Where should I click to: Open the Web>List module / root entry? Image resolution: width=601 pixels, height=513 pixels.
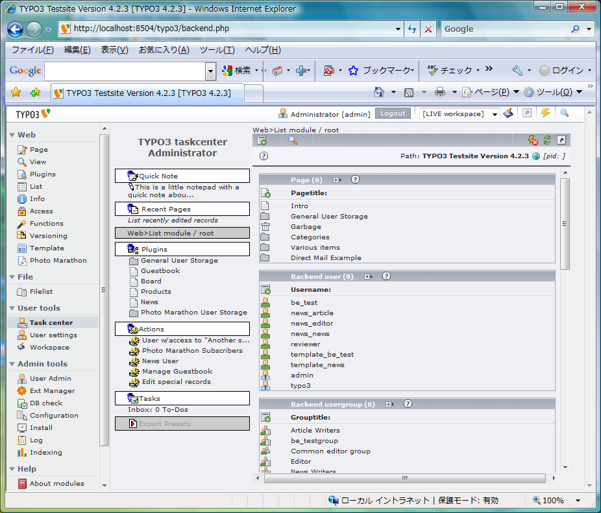182,233
